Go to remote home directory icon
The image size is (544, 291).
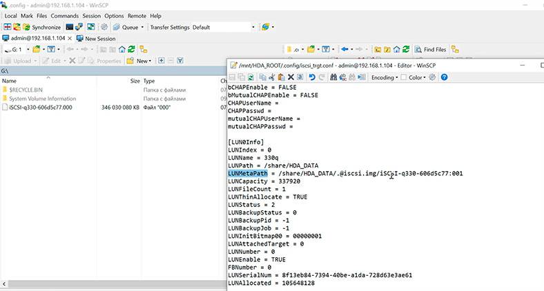(396, 49)
